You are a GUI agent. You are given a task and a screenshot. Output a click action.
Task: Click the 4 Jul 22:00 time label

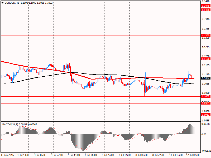click(x=57, y=155)
